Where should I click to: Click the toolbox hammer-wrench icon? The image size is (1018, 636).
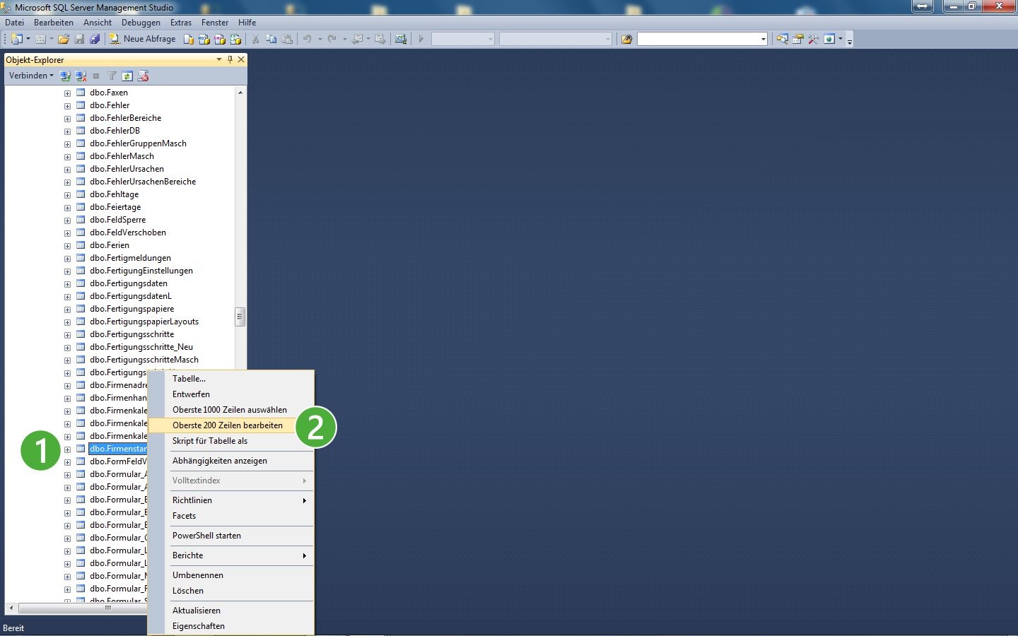coord(813,39)
